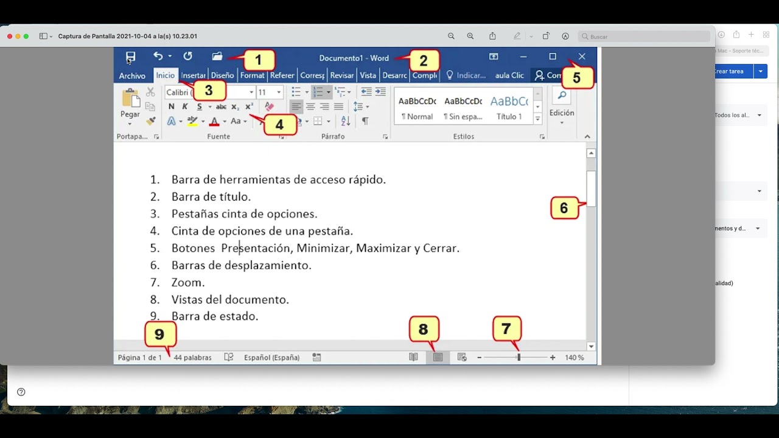Click the ribbon display options icon in Word
Screen dimensions: 779x438
[x=494, y=57]
